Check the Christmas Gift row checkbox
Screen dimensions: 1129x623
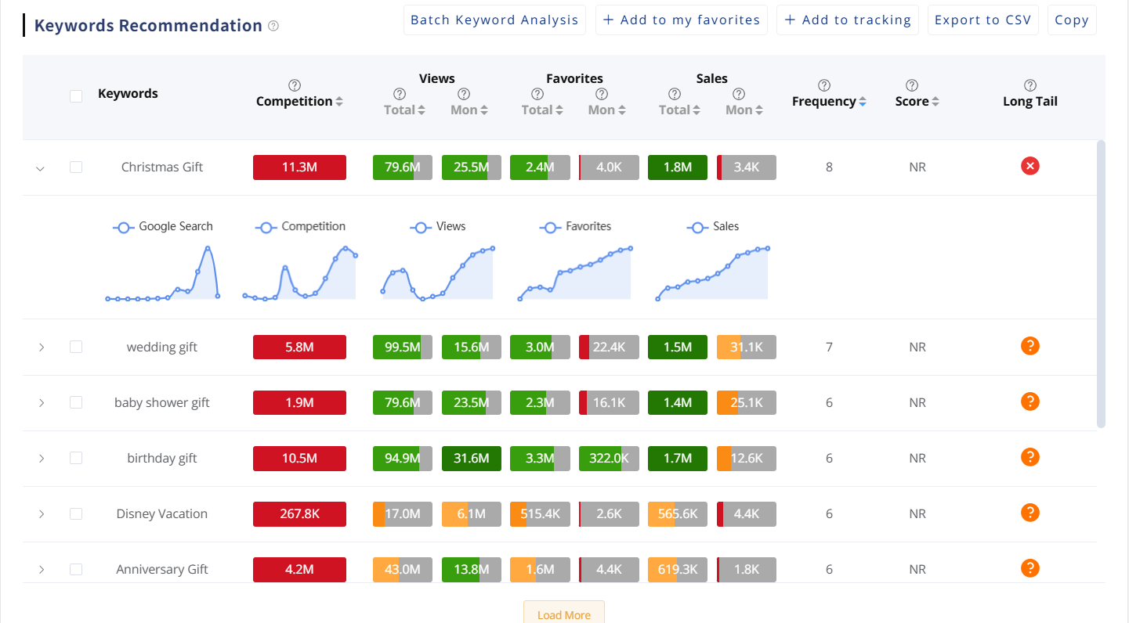[x=76, y=167]
